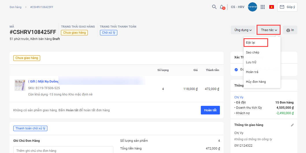
Task: Open the apps grid menu
Action: point(263,7)
